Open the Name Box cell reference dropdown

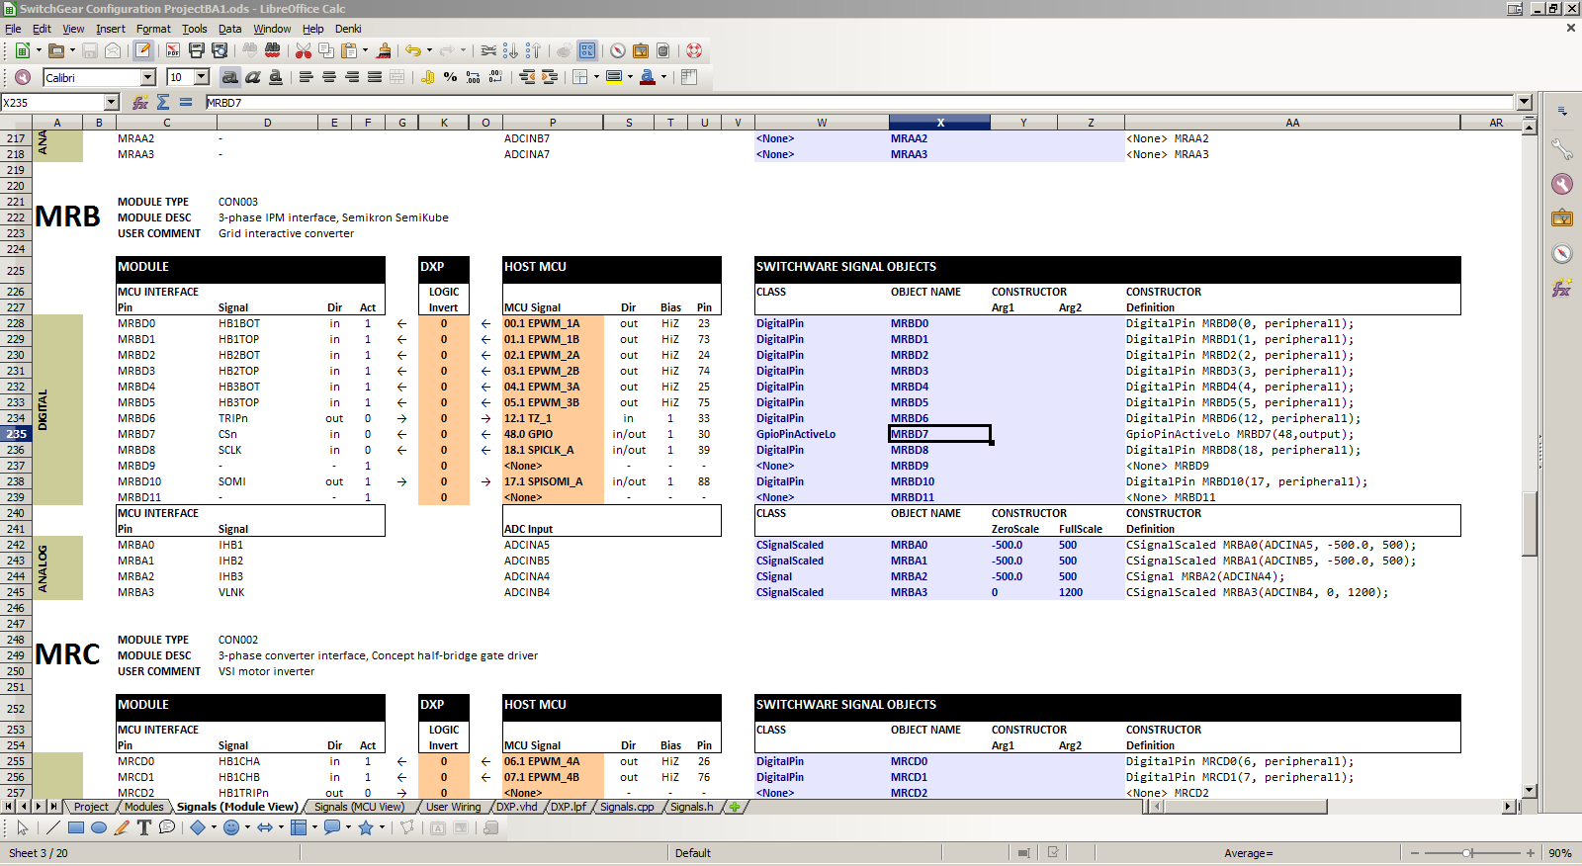[111, 102]
